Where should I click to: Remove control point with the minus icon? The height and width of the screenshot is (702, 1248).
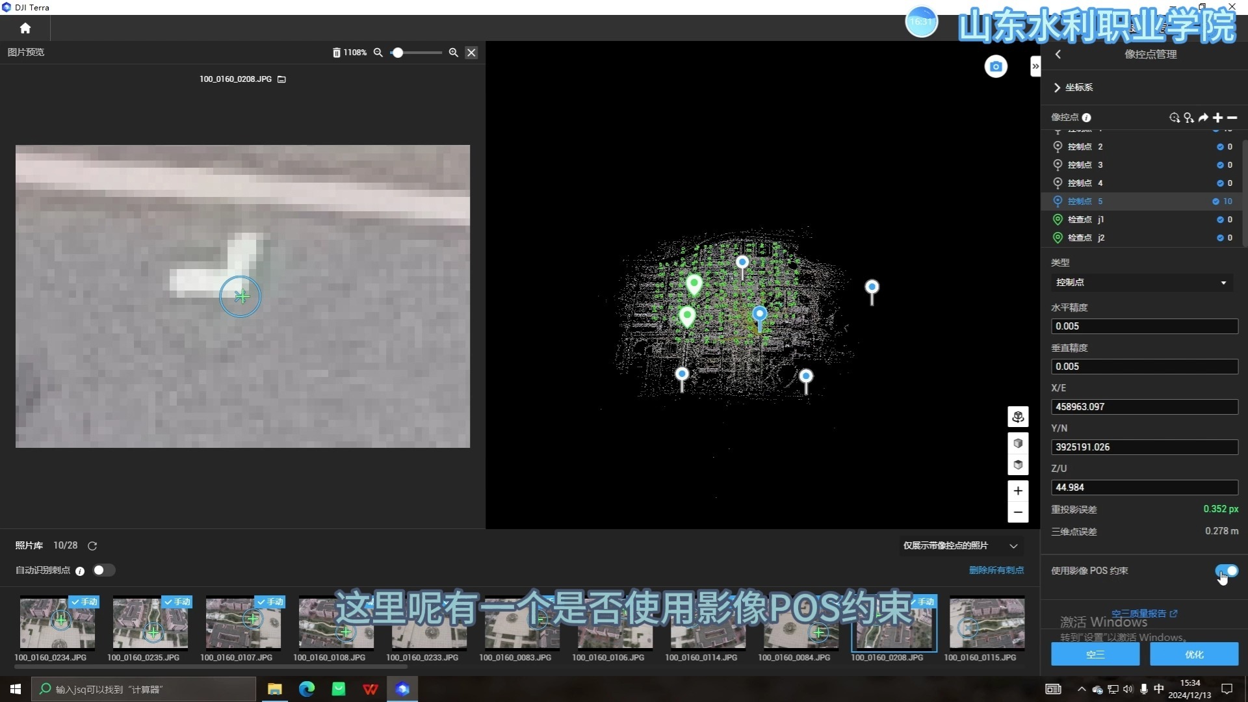pyautogui.click(x=1232, y=118)
